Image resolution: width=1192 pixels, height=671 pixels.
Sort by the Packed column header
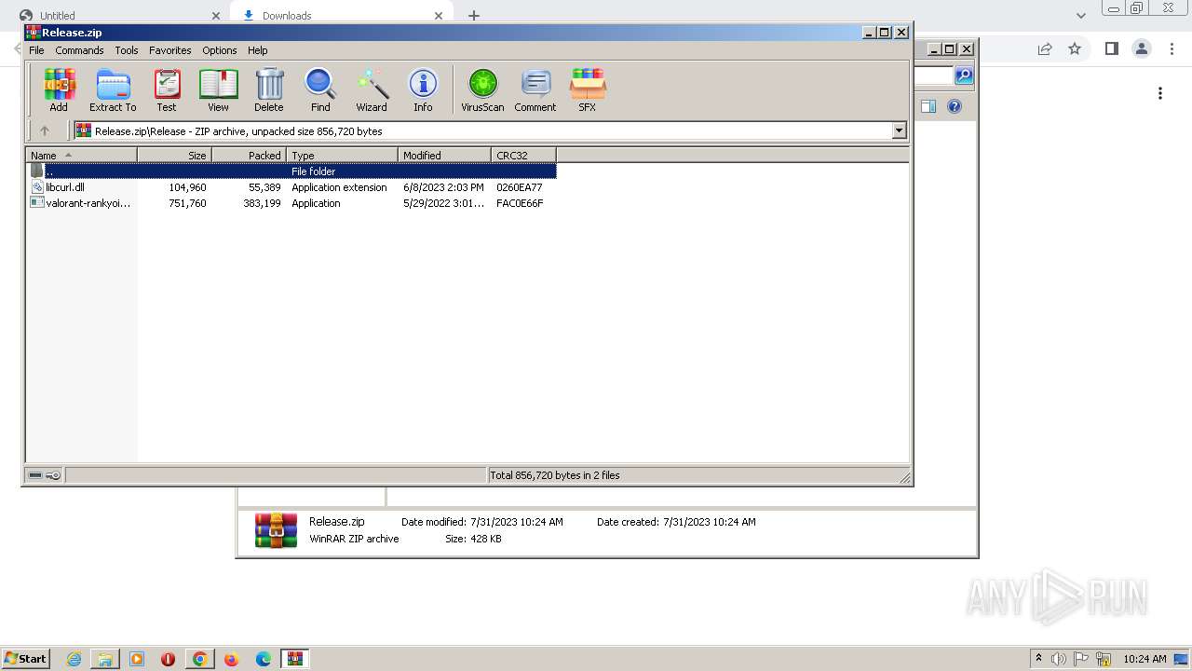pos(249,155)
